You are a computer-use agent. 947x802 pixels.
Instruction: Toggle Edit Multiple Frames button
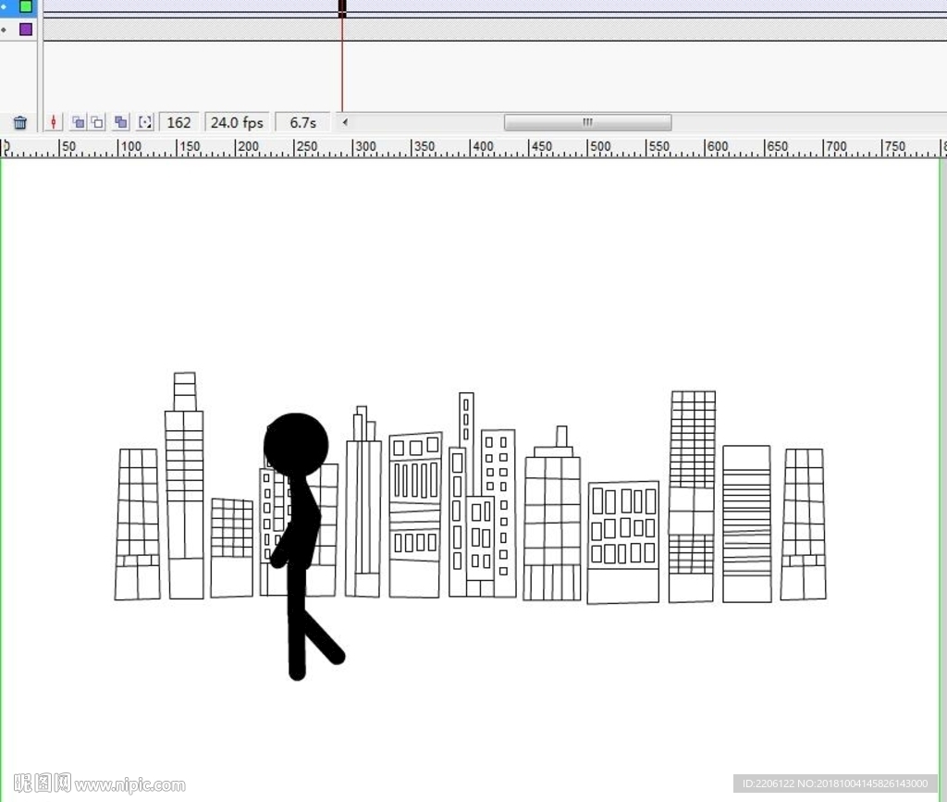coord(121,123)
